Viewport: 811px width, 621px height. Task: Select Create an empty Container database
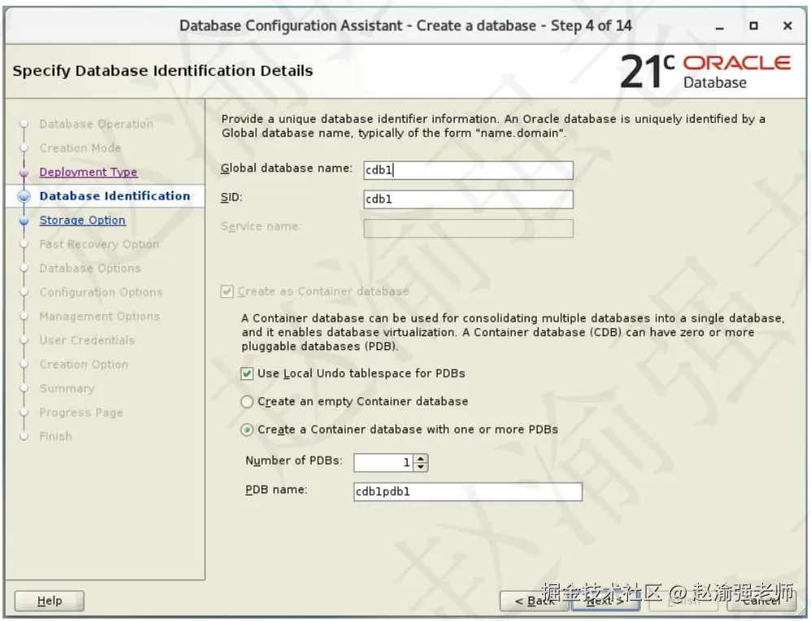click(246, 401)
